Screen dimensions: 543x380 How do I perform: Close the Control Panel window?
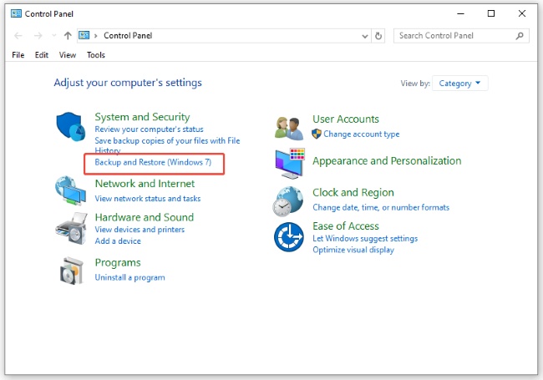coord(522,13)
